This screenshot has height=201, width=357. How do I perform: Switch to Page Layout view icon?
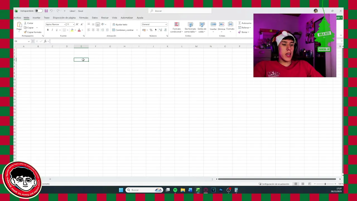[303, 184]
